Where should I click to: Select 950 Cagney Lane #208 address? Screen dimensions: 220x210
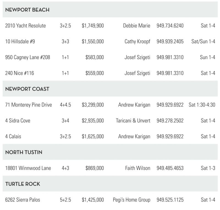[x=28, y=58]
